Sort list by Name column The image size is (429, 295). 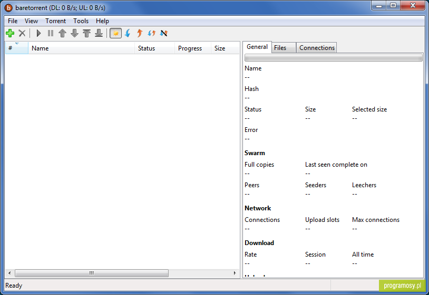click(81, 48)
